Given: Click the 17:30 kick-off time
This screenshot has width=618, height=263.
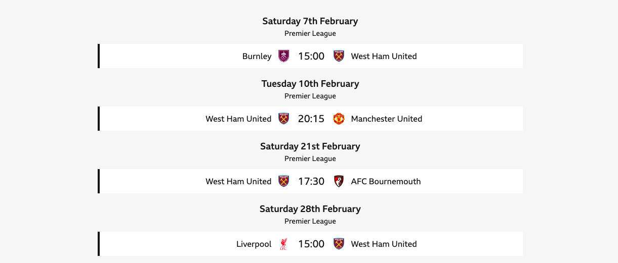Looking at the screenshot, I should point(311,181).
